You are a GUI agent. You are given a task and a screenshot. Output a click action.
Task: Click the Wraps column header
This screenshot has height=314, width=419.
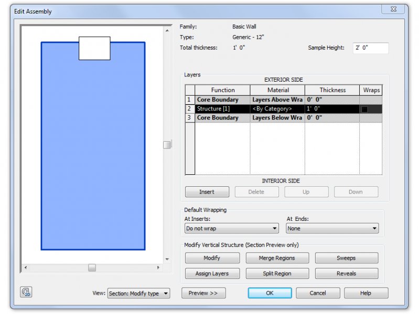click(x=371, y=90)
